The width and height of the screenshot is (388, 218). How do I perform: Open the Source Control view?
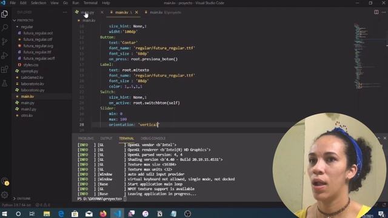pos(4,42)
